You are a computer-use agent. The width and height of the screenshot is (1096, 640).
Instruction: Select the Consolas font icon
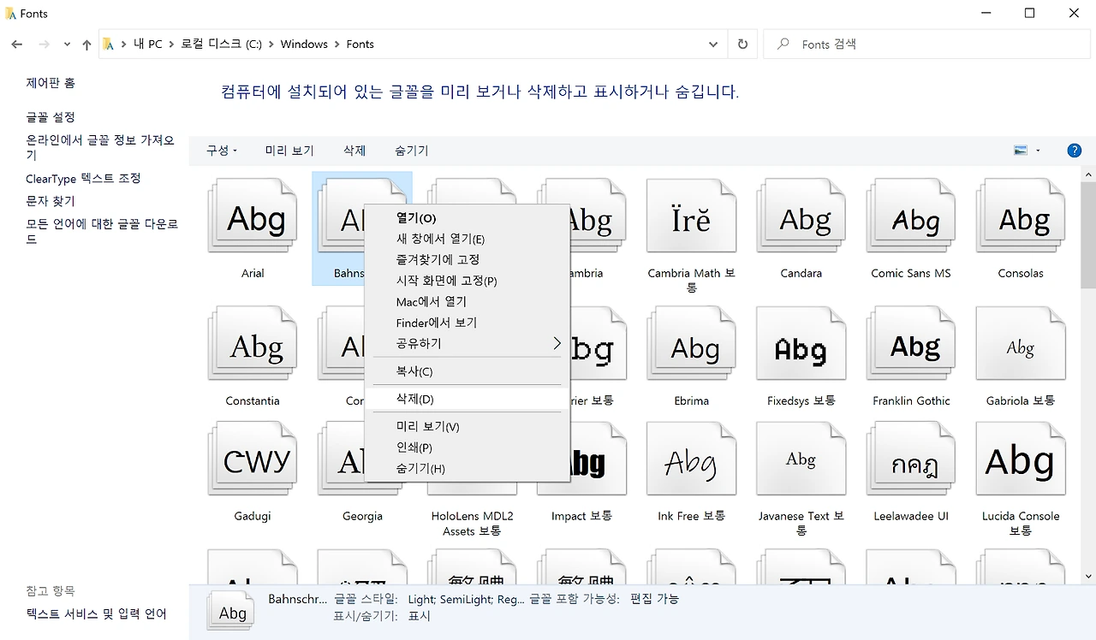[x=1021, y=217]
